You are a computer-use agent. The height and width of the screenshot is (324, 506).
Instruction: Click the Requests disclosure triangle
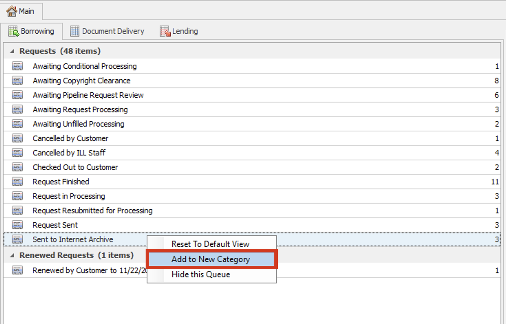tap(11, 51)
